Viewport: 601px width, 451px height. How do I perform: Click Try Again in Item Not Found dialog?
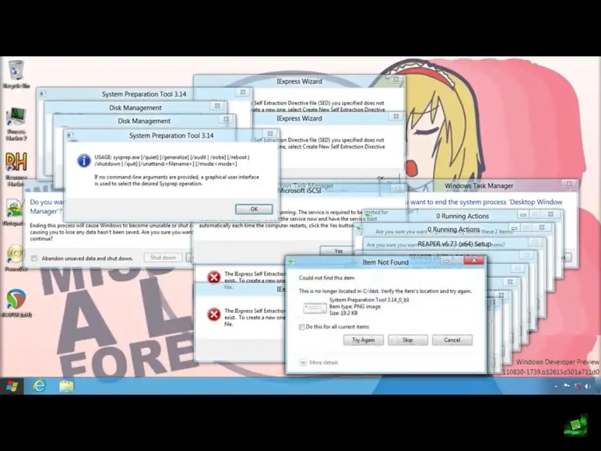pyautogui.click(x=363, y=340)
